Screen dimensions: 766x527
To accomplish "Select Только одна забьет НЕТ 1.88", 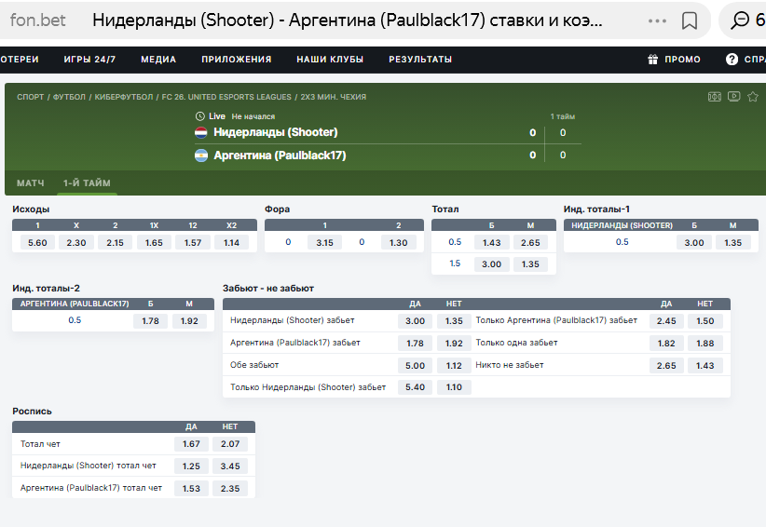I will pyautogui.click(x=704, y=344).
